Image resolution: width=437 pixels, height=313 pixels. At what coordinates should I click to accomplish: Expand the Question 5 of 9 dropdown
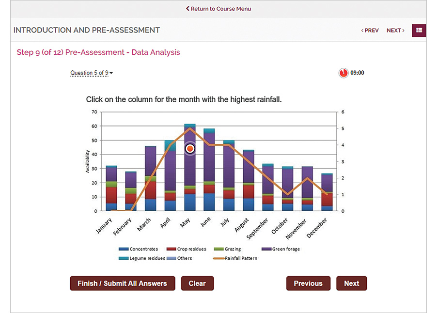(x=92, y=73)
